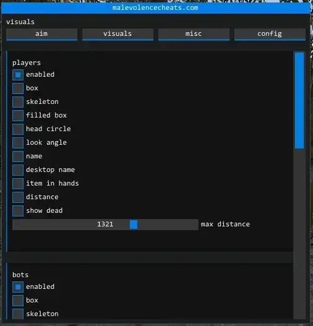
Task: Toggle item in hands checkbox
Action: point(18,184)
